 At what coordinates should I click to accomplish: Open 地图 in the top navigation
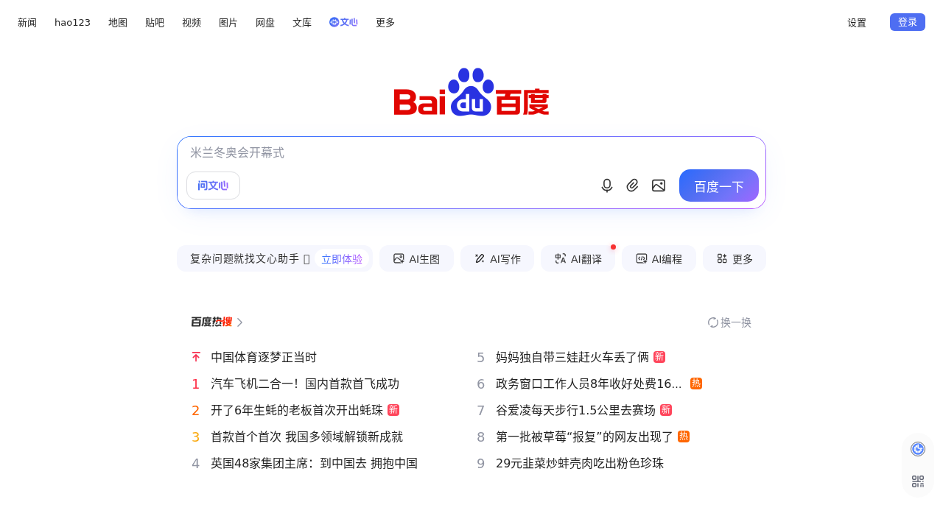coord(118,22)
